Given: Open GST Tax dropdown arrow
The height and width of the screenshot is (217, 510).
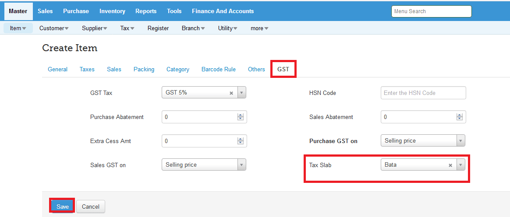Looking at the screenshot, I should [x=241, y=93].
